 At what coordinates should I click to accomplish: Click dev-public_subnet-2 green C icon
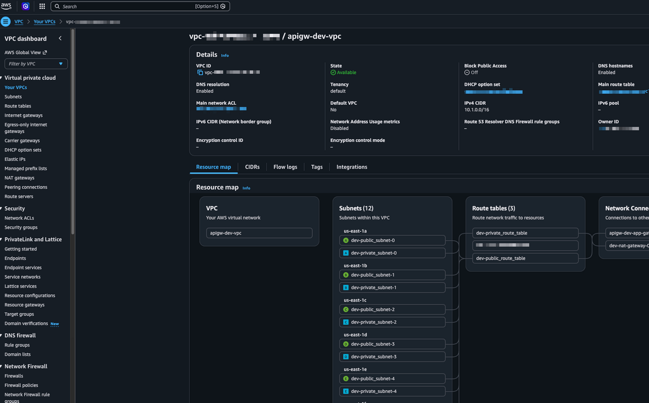tap(346, 309)
